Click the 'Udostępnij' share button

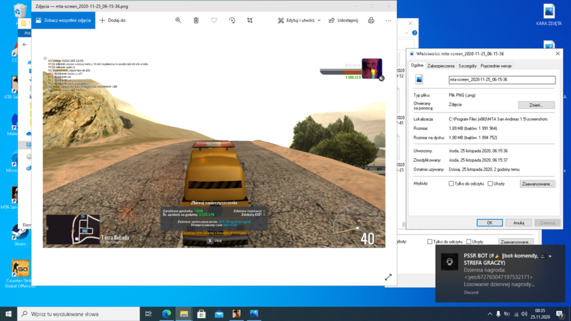pyautogui.click(x=343, y=21)
